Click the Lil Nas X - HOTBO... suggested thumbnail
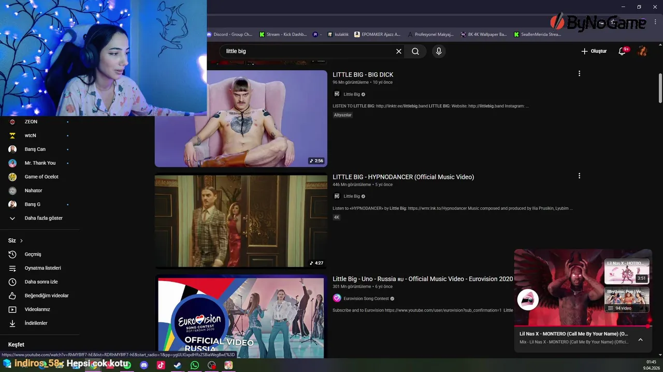Screen dimensions: 663x372 [627, 271]
